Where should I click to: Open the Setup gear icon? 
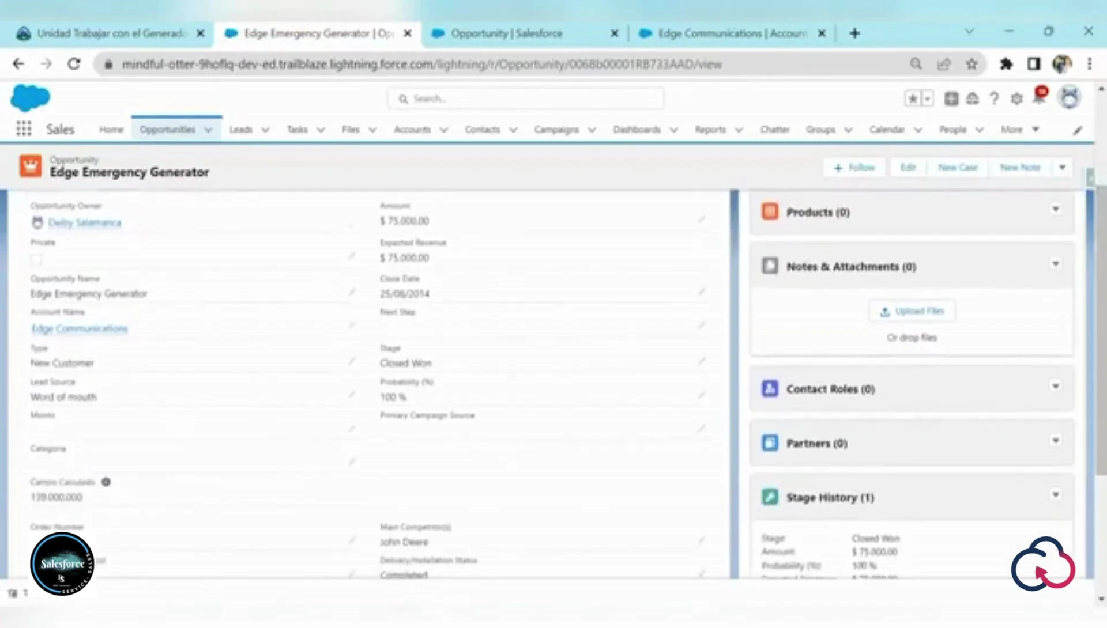[1016, 99]
